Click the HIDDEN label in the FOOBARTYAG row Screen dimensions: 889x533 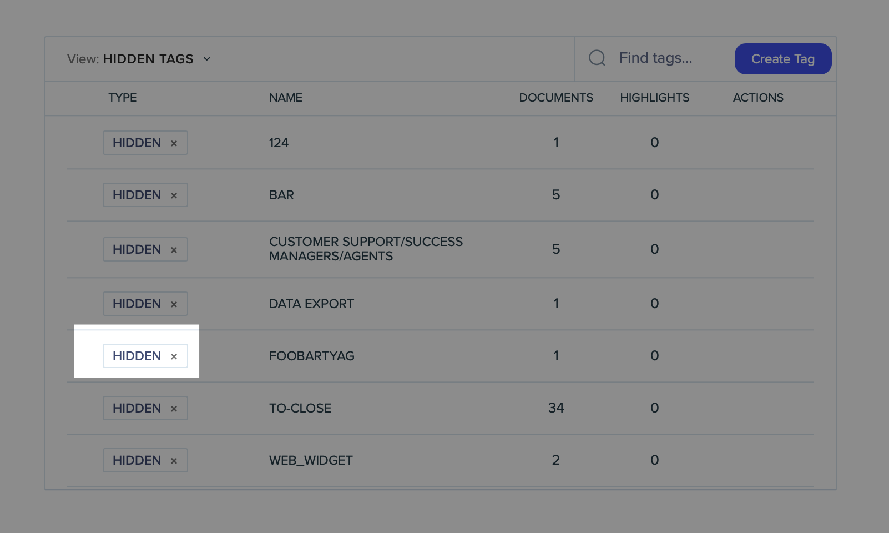tap(137, 356)
